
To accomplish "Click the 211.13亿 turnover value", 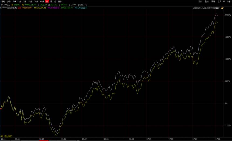I will [84, 5].
